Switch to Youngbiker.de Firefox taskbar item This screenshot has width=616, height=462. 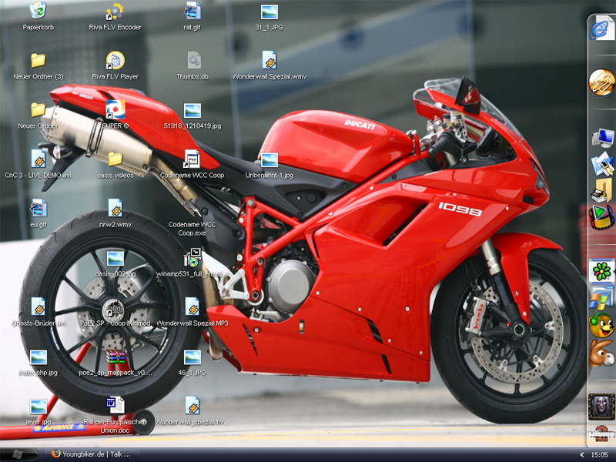pyautogui.click(x=92, y=454)
